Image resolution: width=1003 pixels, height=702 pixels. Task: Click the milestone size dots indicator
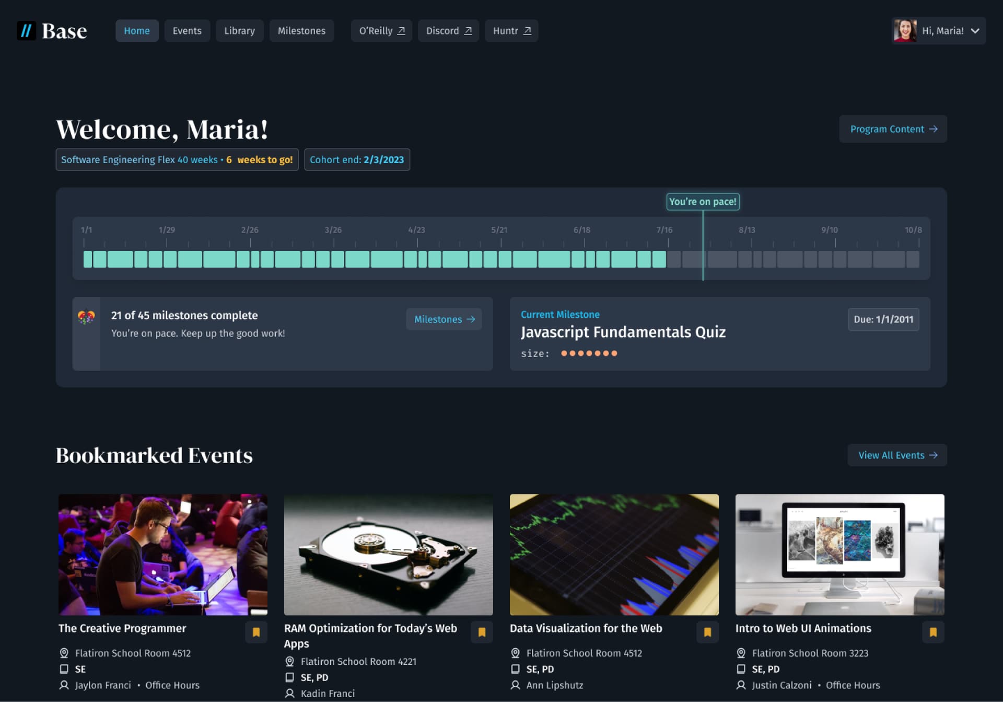589,353
